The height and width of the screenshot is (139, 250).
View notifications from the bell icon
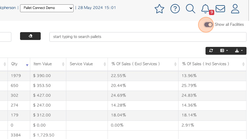click(205, 9)
